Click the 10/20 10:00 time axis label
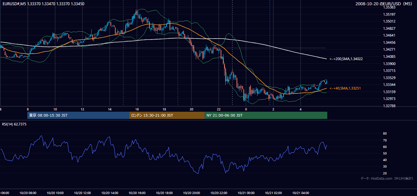The width and height of the screenshot is (417, 196). pos(55,193)
